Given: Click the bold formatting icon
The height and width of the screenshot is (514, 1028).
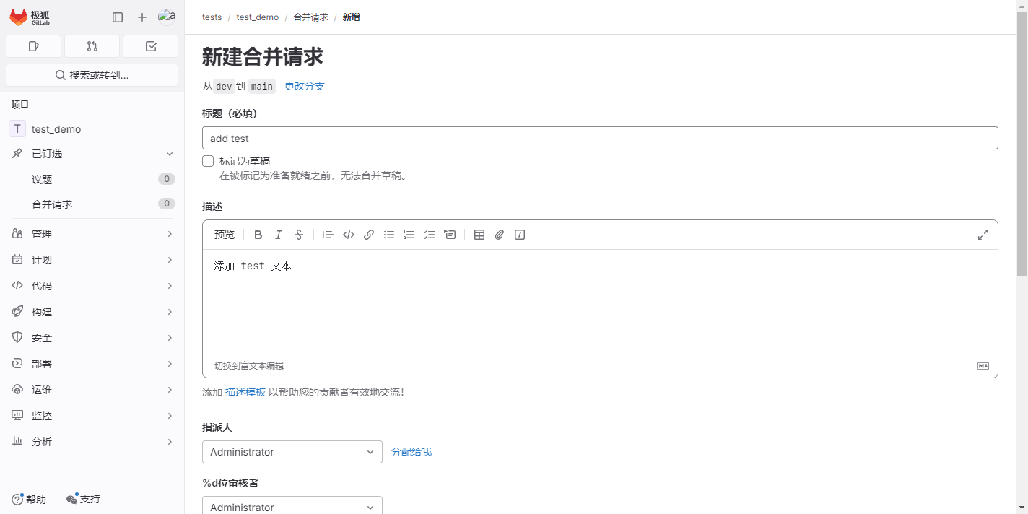Looking at the screenshot, I should (x=258, y=235).
